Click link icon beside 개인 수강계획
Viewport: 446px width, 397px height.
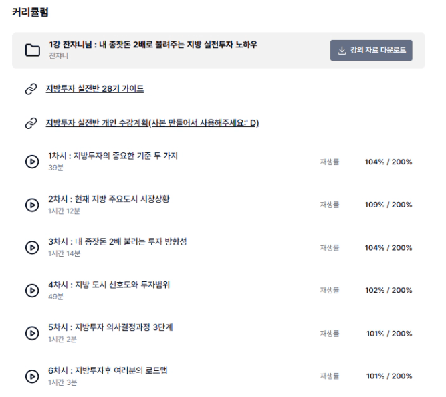(31, 123)
